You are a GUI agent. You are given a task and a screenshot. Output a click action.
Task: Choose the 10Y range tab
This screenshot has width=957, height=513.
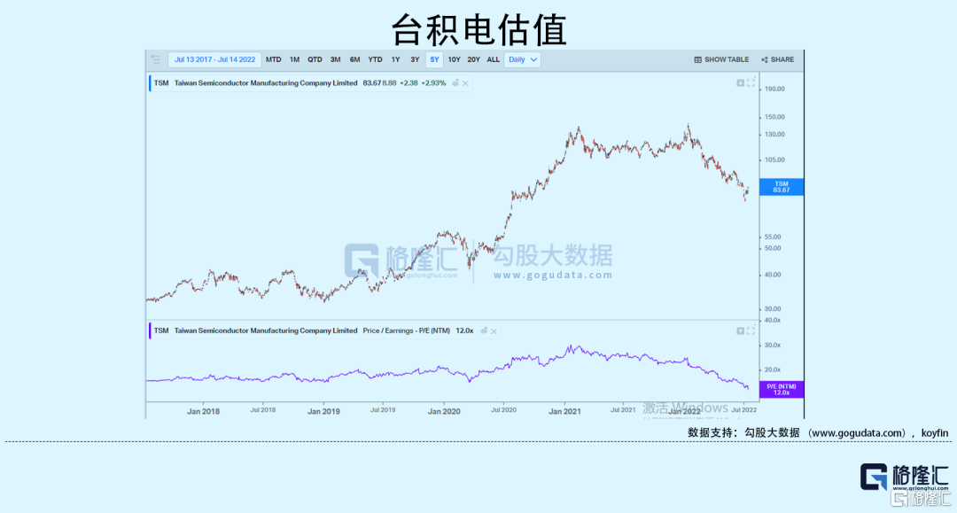[454, 60]
